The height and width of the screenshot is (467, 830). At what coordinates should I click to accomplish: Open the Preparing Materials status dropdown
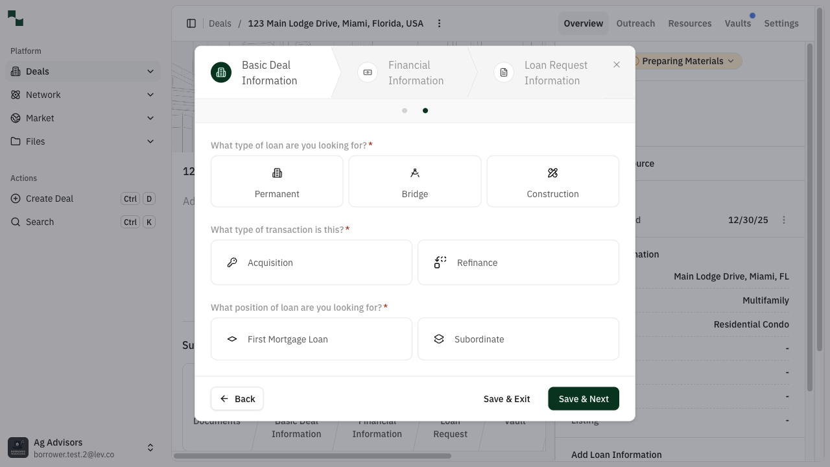click(683, 61)
